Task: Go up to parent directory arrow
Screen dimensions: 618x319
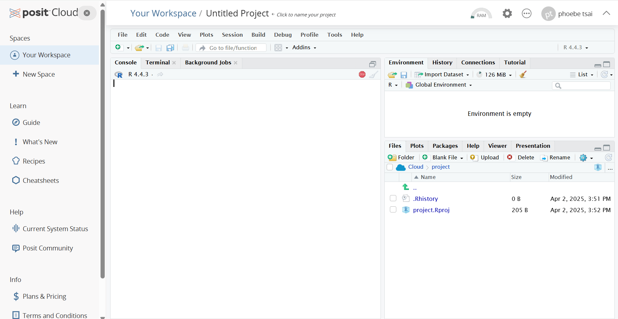Action: pos(406,187)
